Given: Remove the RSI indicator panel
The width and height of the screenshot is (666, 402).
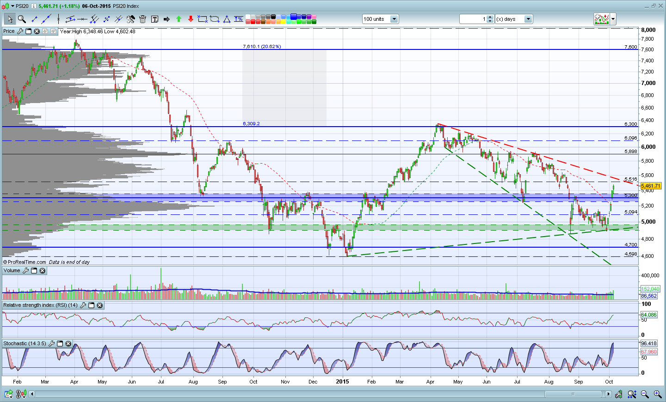Looking at the screenshot, I should click(x=100, y=305).
